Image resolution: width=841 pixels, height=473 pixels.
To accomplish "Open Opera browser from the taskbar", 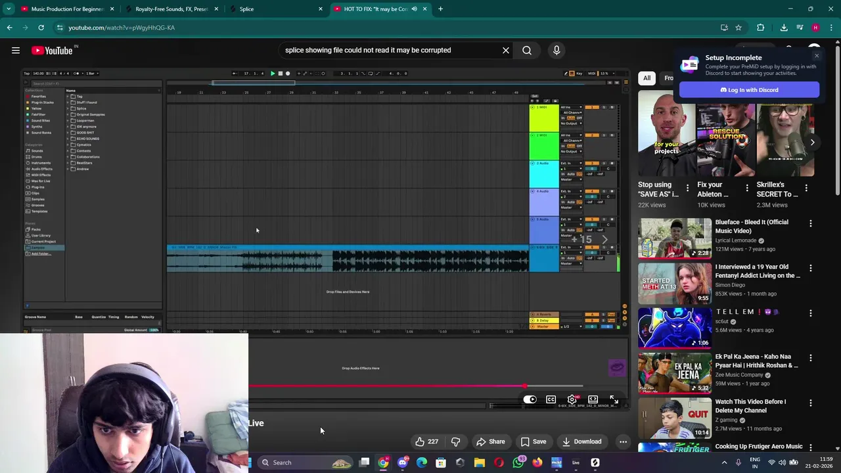I will 499,462.
